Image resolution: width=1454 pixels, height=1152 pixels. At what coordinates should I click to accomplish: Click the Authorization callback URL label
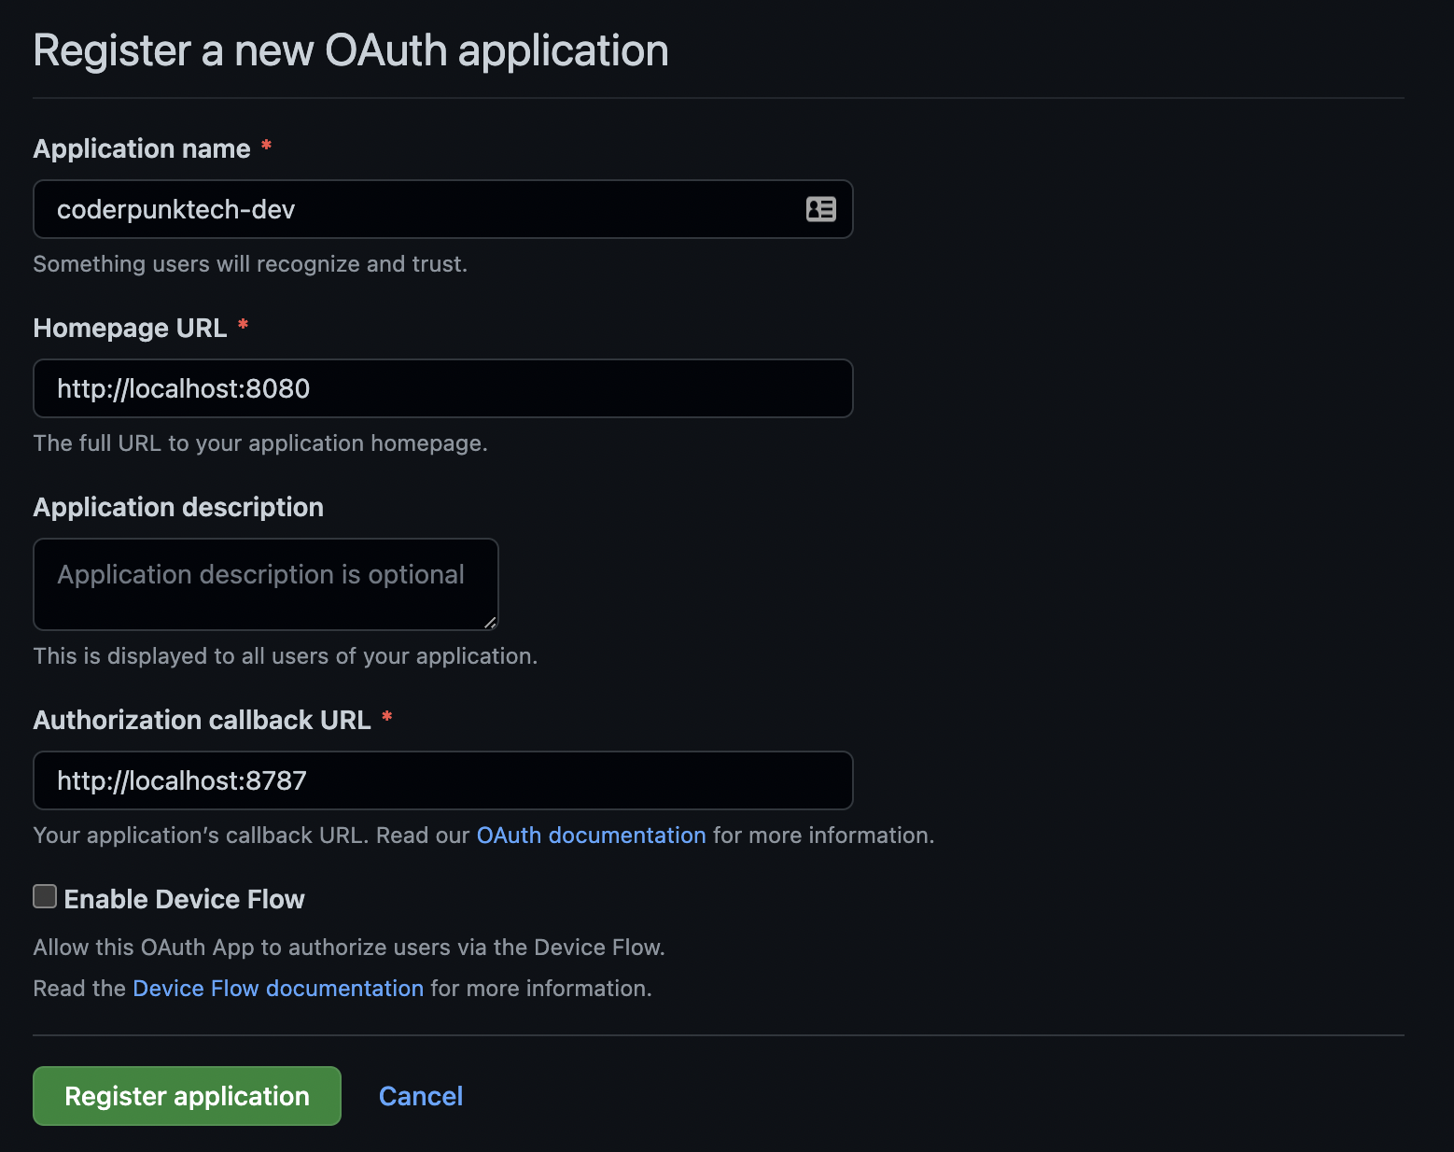[x=202, y=720]
